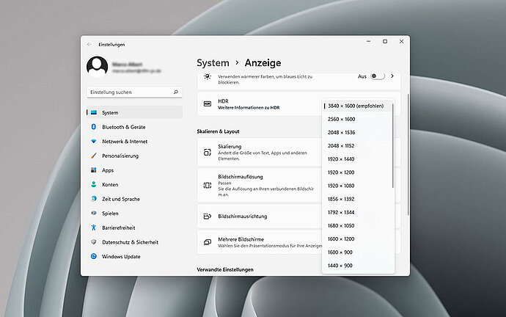Click the Einstellung suchen search field

point(134,92)
